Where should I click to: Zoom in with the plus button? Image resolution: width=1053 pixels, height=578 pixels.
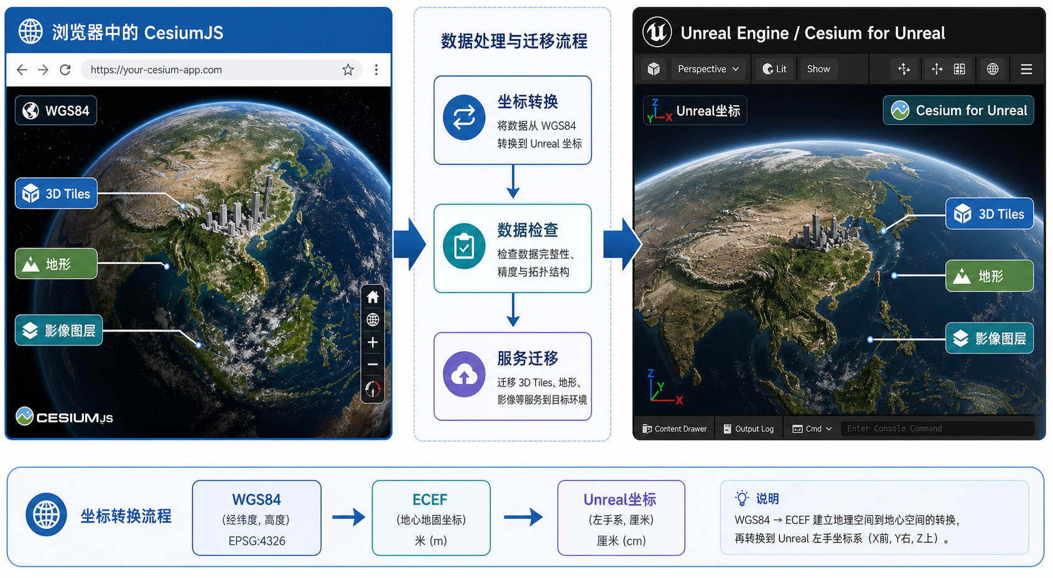pyautogui.click(x=373, y=342)
